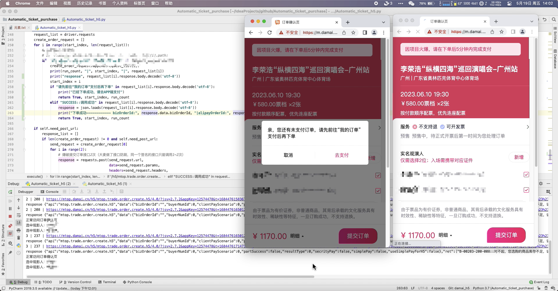Open the 9: Version Control tool window
Image resolution: width=558 pixels, height=291 pixels.
(x=75, y=282)
